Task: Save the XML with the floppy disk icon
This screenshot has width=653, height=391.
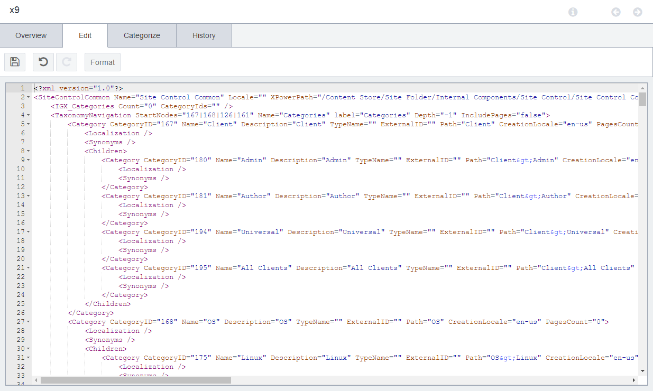Action: click(x=15, y=62)
